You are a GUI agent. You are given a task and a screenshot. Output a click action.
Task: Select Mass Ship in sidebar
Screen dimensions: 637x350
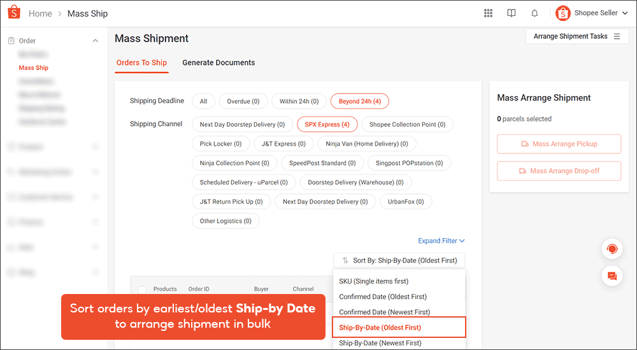point(34,68)
